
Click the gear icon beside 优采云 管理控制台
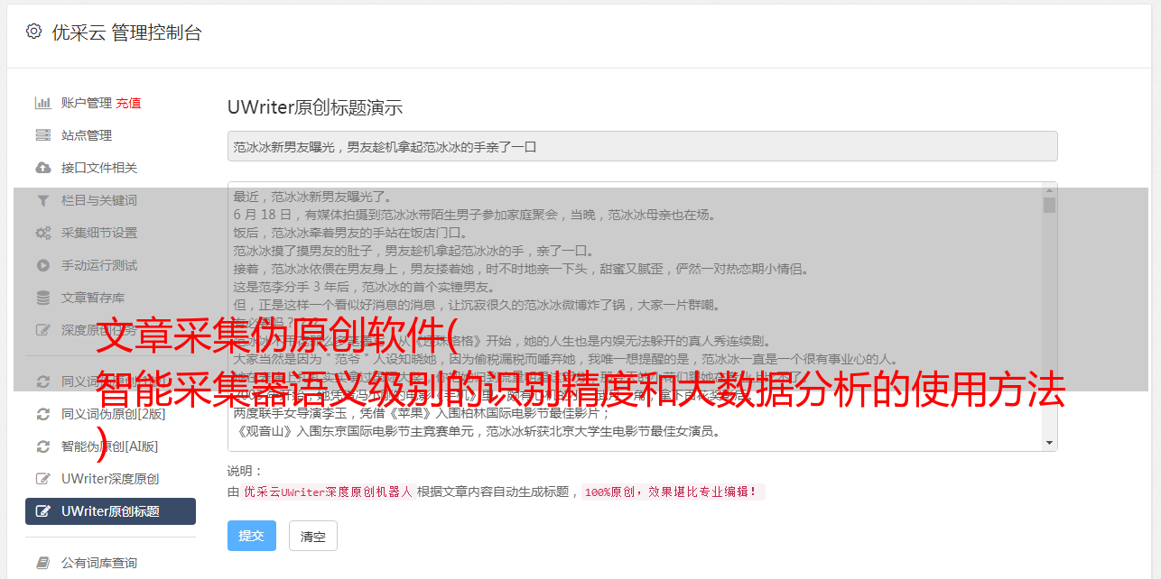[33, 32]
